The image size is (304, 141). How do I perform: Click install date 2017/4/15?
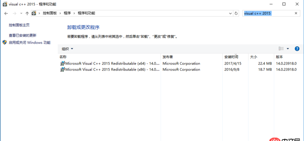click(233, 63)
